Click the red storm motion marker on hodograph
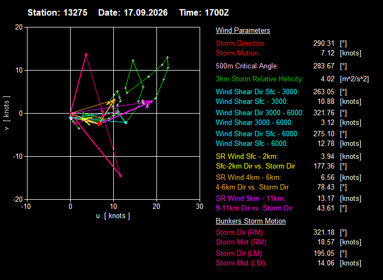The image size is (383, 280). 99,124
